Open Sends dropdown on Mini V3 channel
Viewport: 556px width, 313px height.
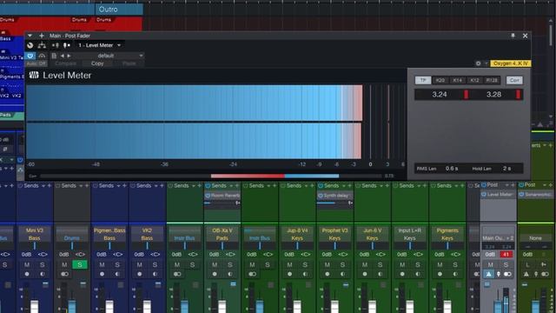[43, 185]
